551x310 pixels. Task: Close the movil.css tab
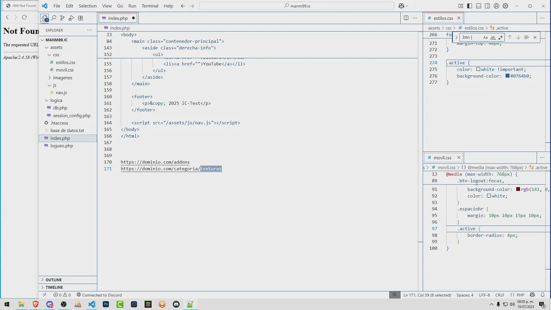coord(459,158)
